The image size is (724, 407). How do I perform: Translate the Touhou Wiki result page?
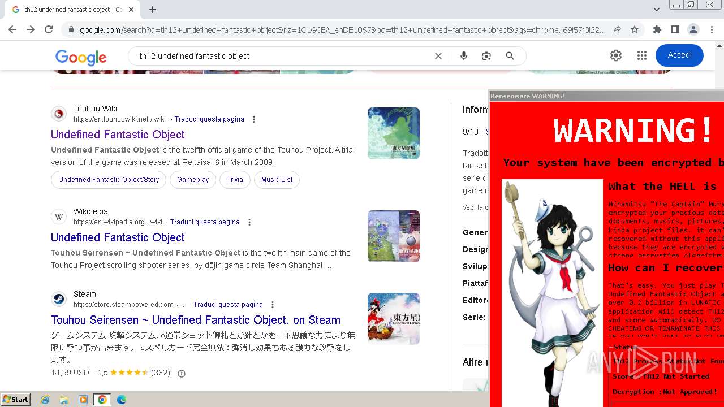click(x=209, y=119)
